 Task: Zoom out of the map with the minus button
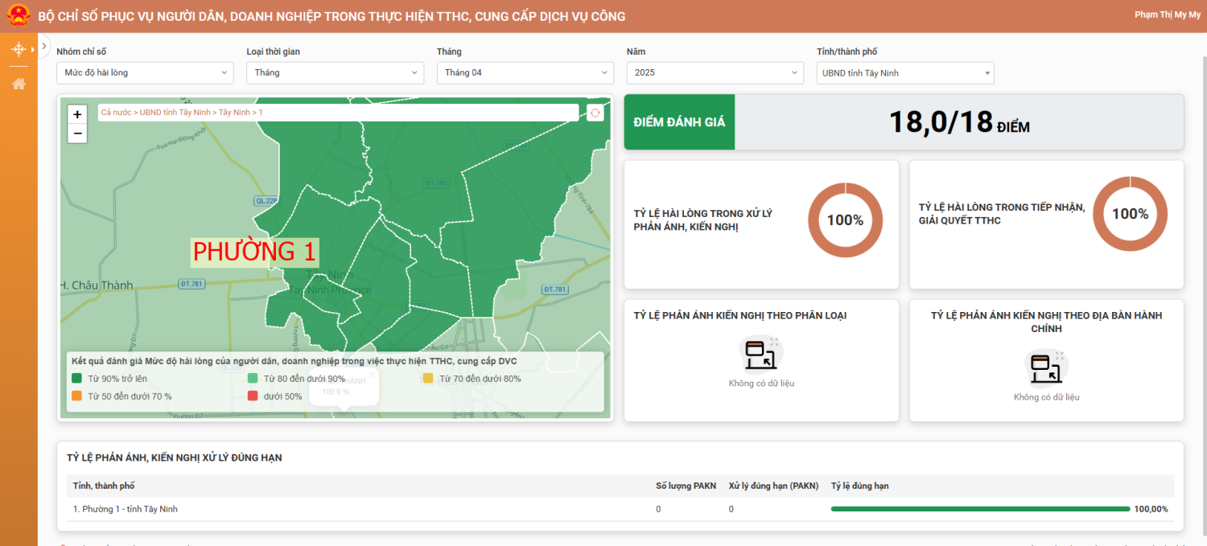coord(77,133)
